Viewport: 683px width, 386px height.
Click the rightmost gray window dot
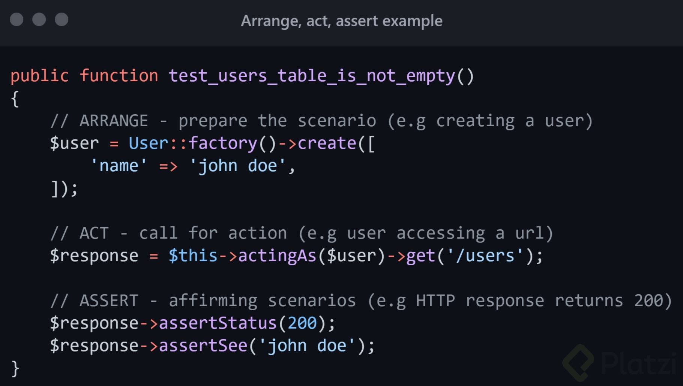click(x=62, y=19)
